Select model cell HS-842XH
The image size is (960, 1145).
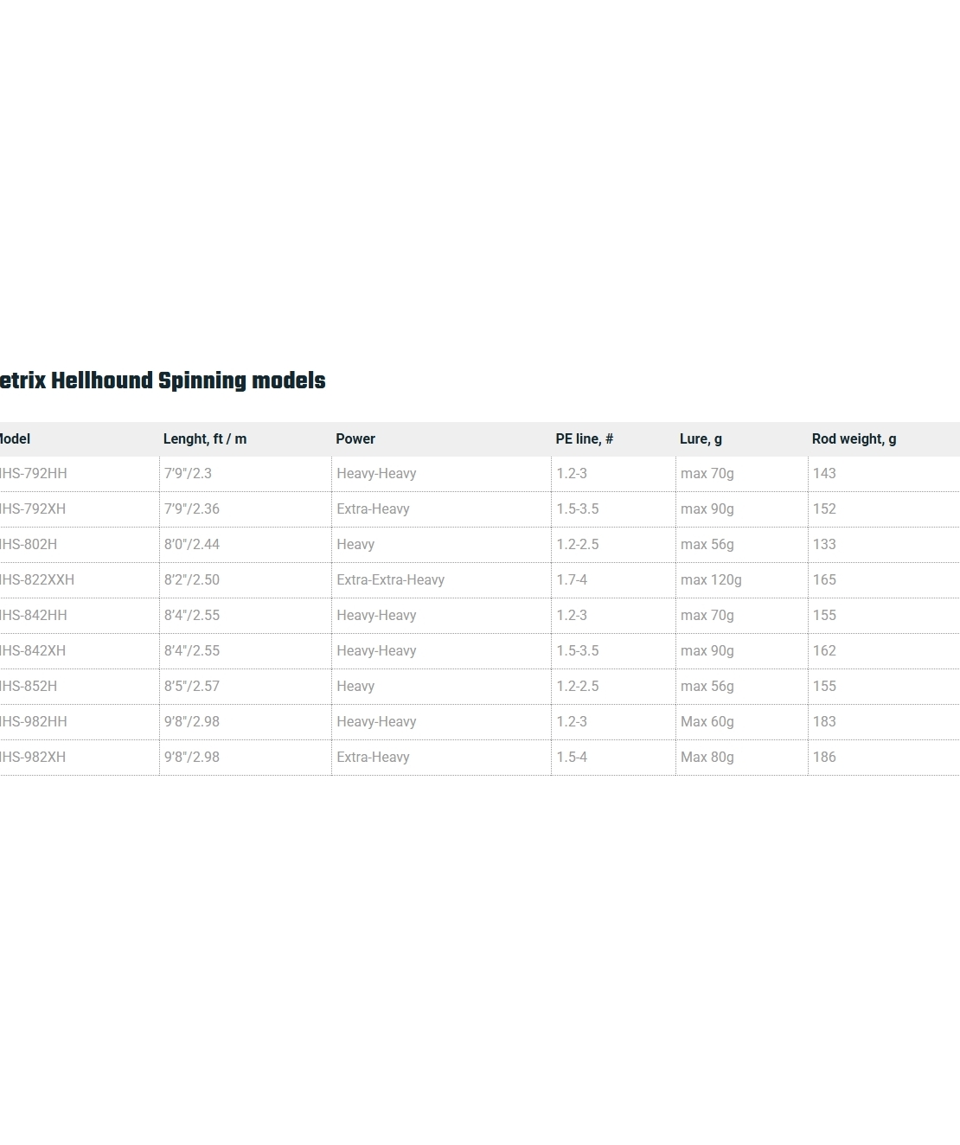(x=33, y=651)
